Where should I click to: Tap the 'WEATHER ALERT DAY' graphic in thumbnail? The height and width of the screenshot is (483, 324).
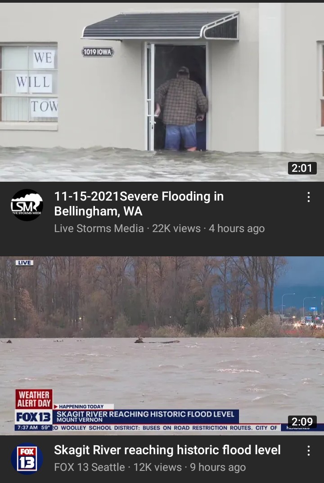coord(34,399)
